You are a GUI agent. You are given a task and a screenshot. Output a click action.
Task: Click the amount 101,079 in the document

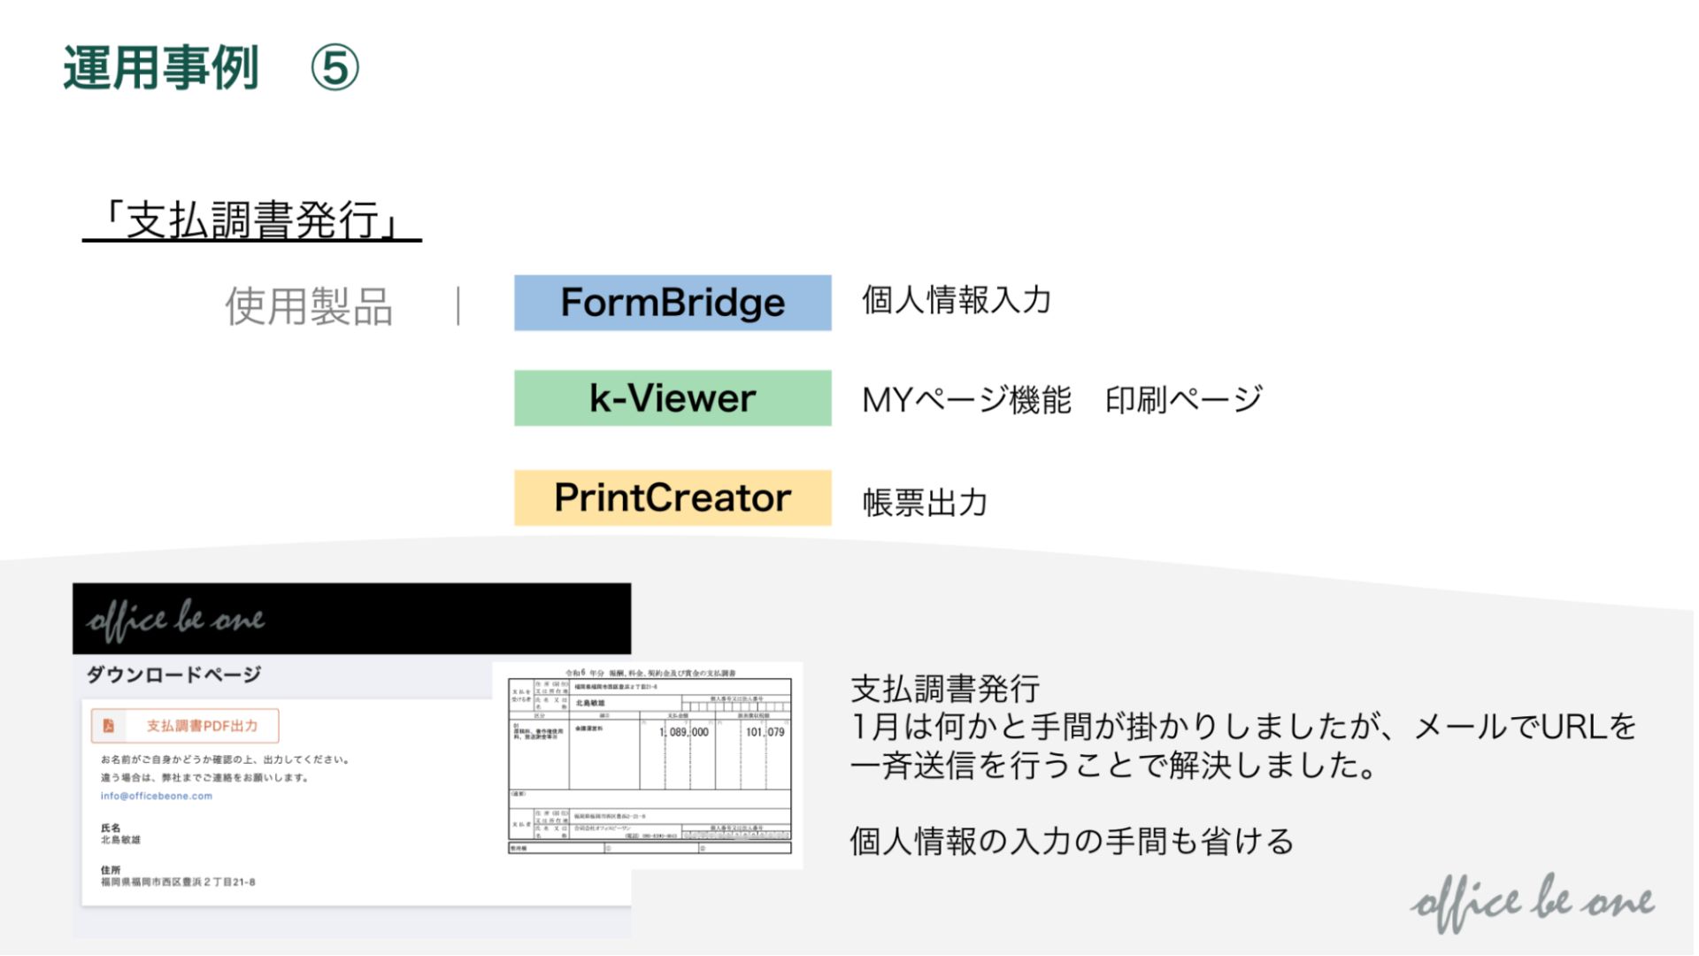click(765, 732)
